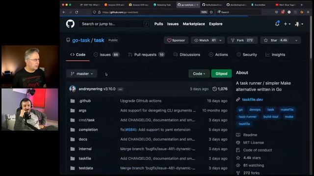Click the commit history clock icon
The height and width of the screenshot is (176, 314).
(x=214, y=89)
